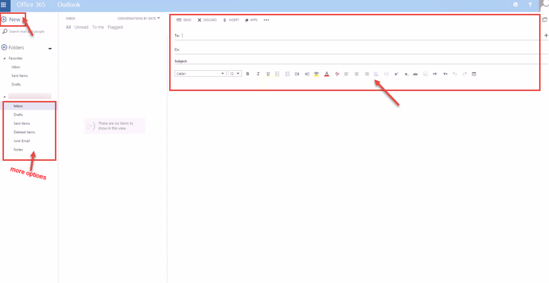Redo last edit
The image size is (549, 283).
(464, 74)
